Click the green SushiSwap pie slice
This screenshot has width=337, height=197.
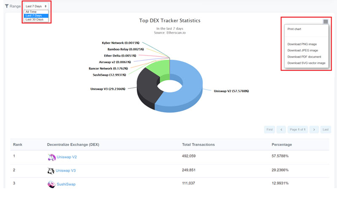coord(160,68)
